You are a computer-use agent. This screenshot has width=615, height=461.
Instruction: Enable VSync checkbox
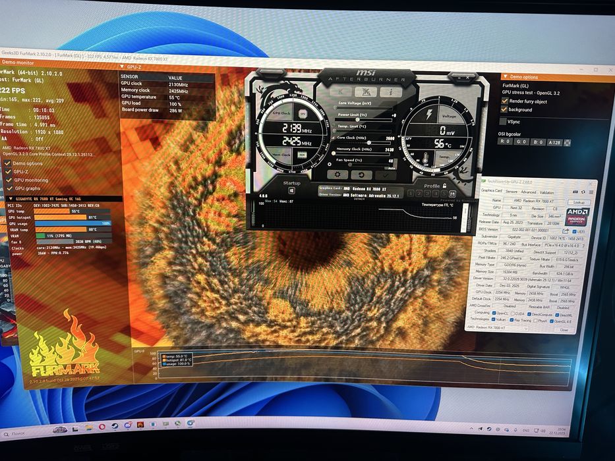pyautogui.click(x=503, y=121)
